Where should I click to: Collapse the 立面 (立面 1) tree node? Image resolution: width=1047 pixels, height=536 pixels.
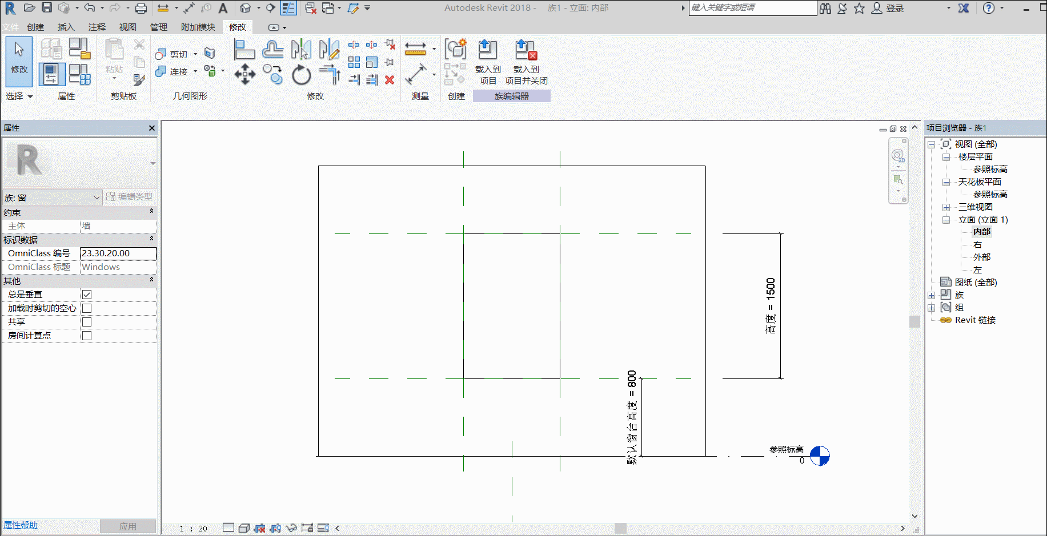[946, 220]
